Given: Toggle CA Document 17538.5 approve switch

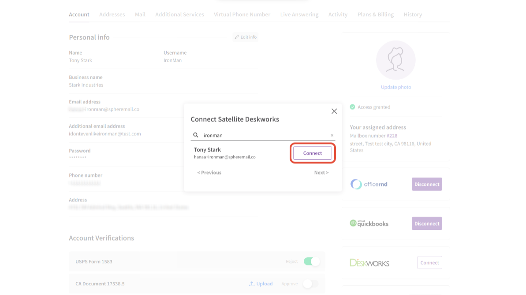Looking at the screenshot, I should pos(311,284).
